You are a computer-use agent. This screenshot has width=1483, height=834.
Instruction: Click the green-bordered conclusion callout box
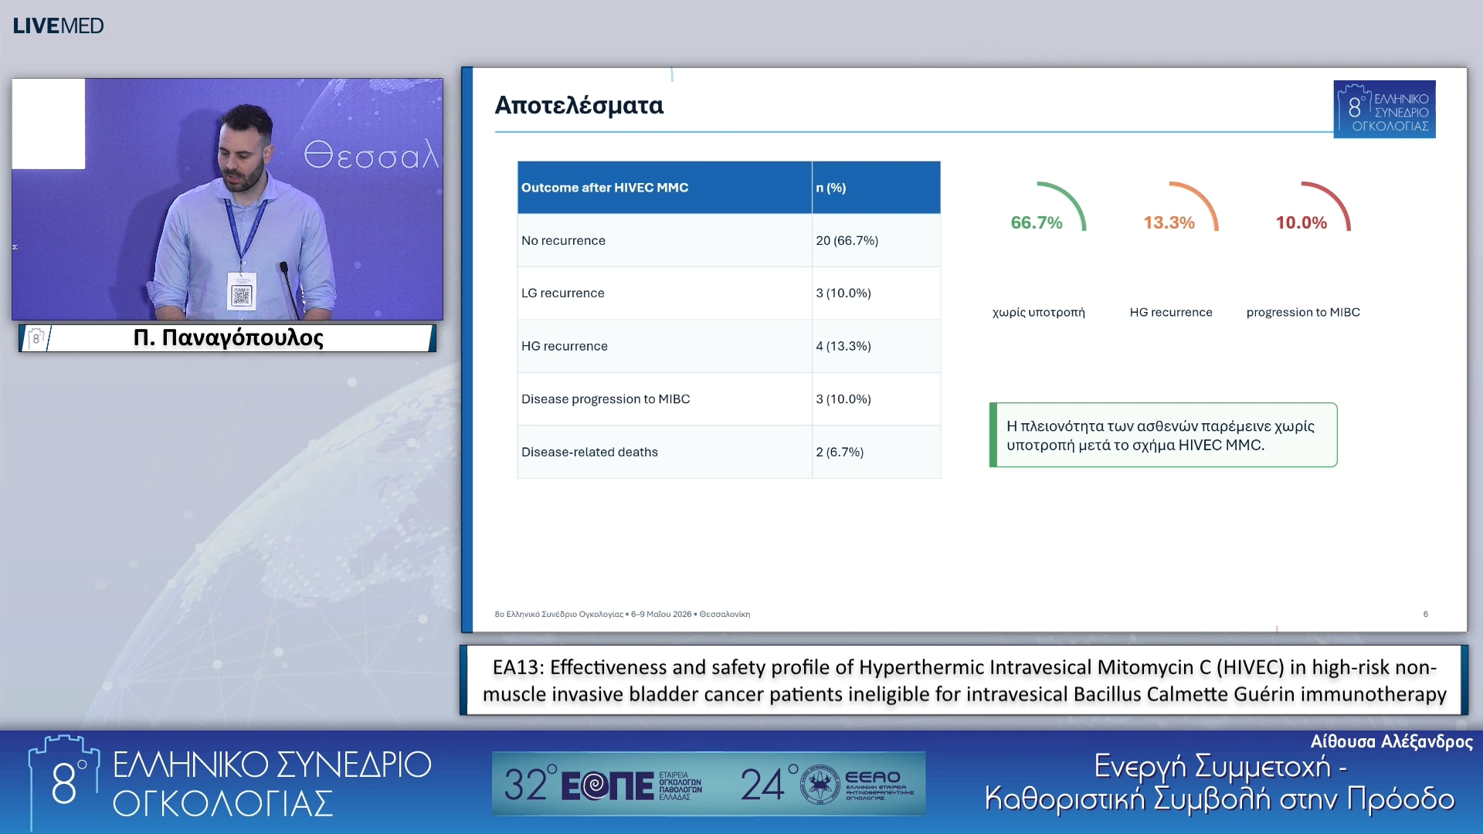tap(1163, 435)
